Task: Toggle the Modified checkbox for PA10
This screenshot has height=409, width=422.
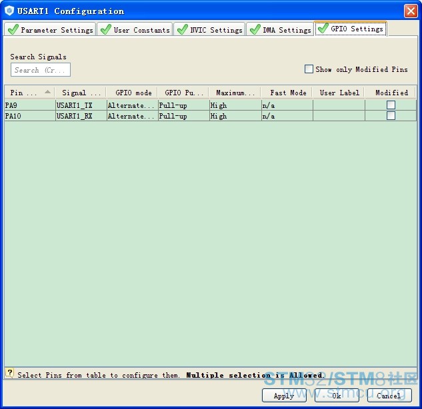Action: coord(391,116)
